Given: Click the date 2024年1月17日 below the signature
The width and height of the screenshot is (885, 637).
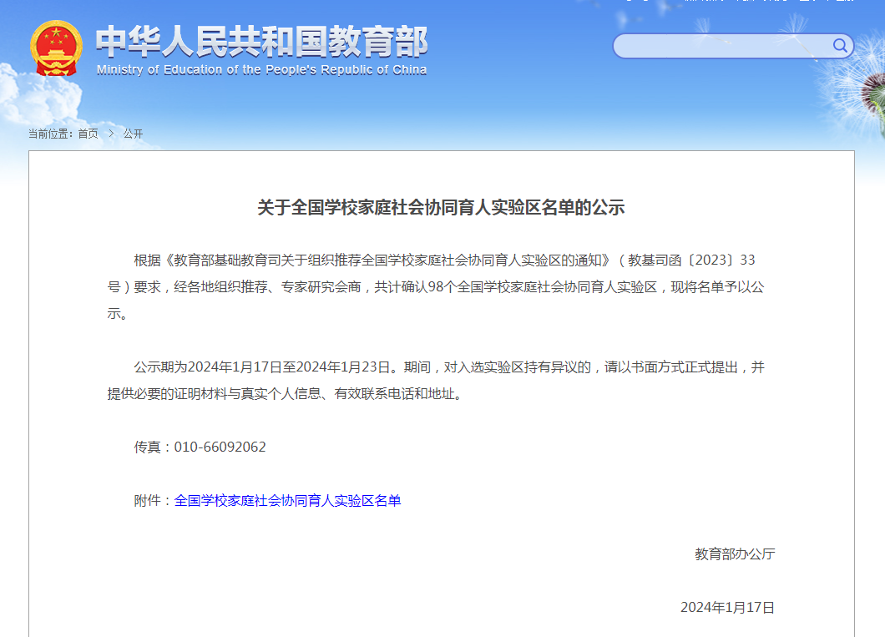Looking at the screenshot, I should click(727, 608).
